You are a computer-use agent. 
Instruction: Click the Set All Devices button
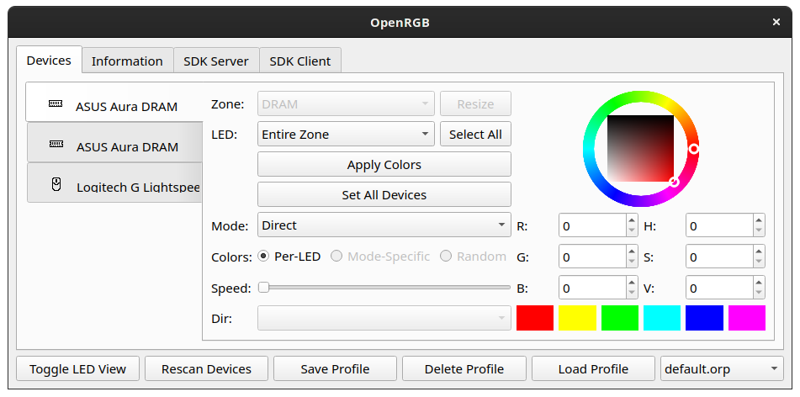(x=384, y=195)
